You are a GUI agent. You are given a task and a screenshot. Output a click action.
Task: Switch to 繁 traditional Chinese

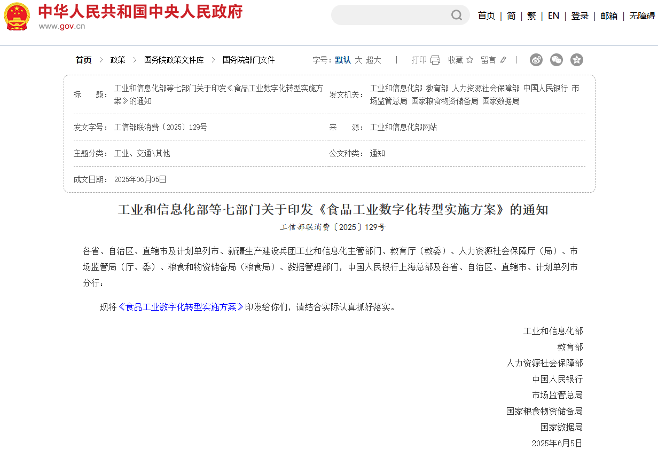tap(531, 15)
